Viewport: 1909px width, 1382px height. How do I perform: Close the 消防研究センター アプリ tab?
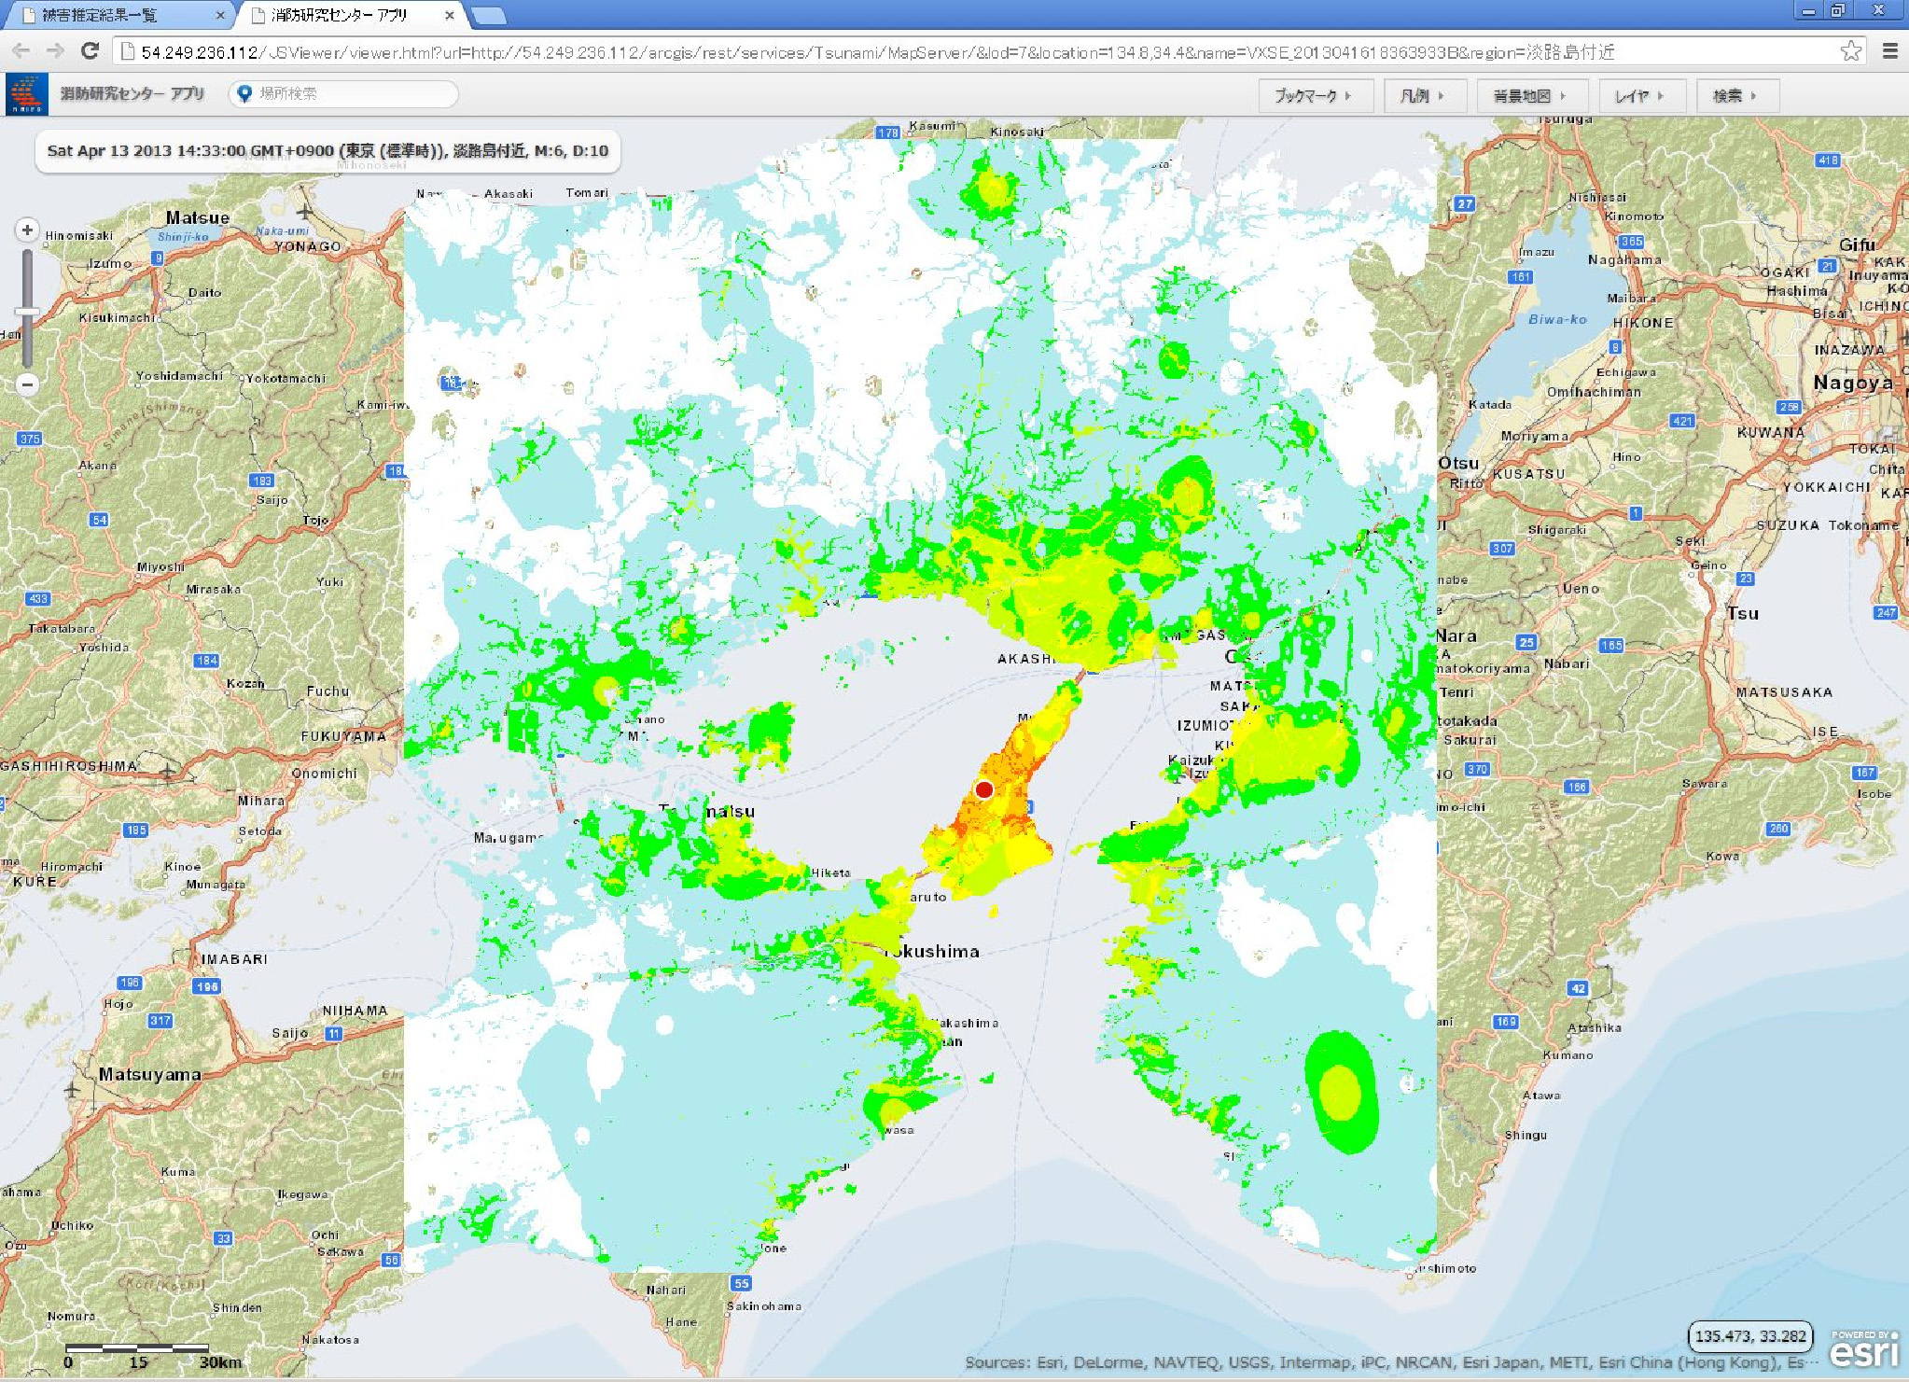coord(450,15)
